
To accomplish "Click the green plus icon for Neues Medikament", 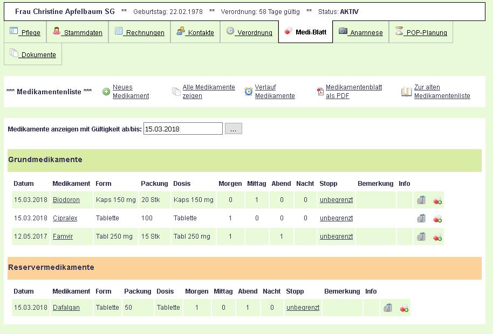I will [x=106, y=92].
